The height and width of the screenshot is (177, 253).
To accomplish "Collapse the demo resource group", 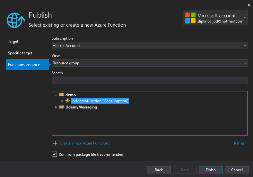I will (56, 95).
